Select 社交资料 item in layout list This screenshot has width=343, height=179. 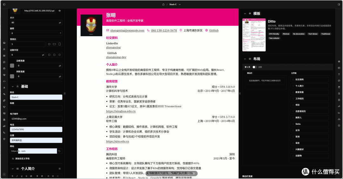[310, 80]
